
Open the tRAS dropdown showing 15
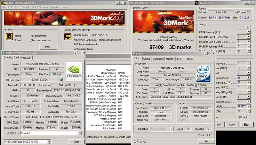pyautogui.click(x=249, y=51)
